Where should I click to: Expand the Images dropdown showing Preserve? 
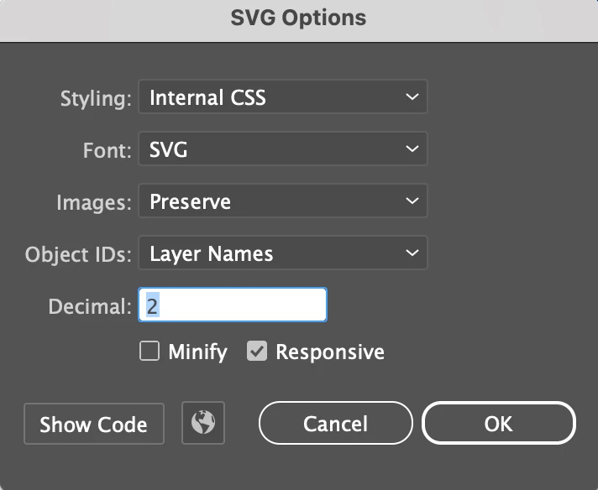click(282, 201)
